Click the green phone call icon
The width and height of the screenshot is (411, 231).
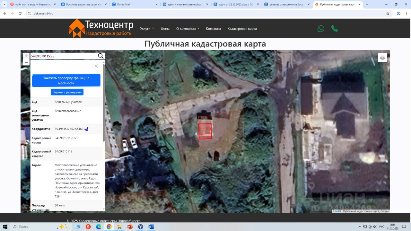click(x=335, y=29)
